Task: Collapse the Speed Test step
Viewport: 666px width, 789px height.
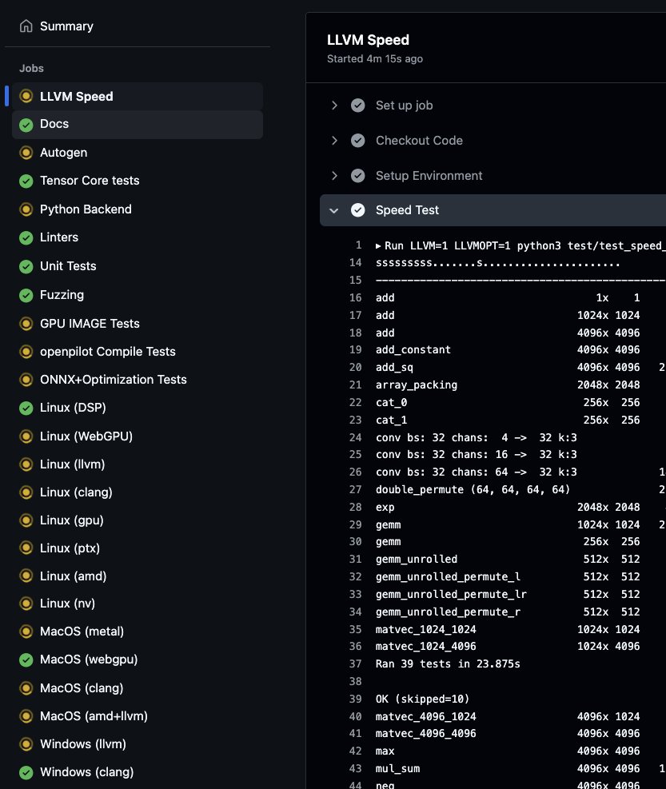Action: point(333,210)
